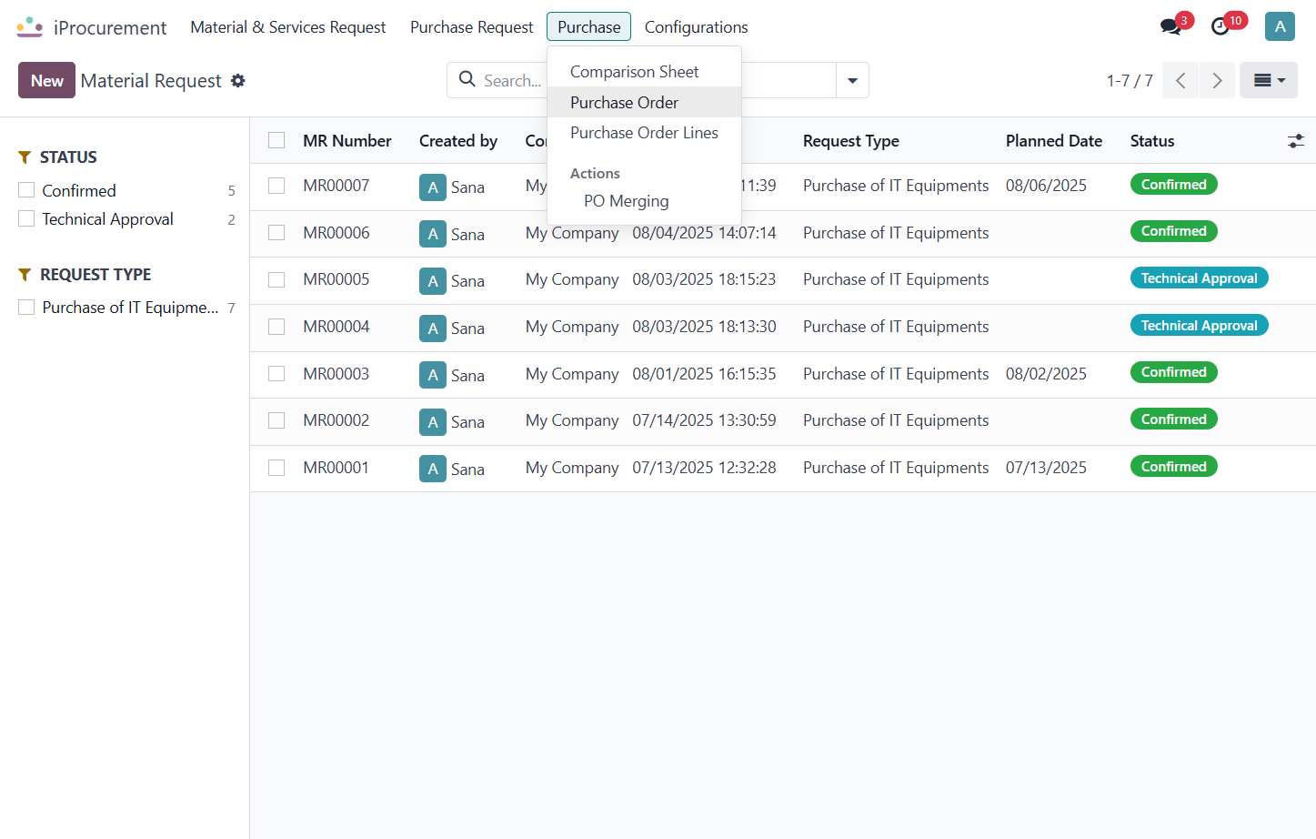Image resolution: width=1316 pixels, height=839 pixels.
Task: Open the Purchase top menu
Action: (x=588, y=27)
